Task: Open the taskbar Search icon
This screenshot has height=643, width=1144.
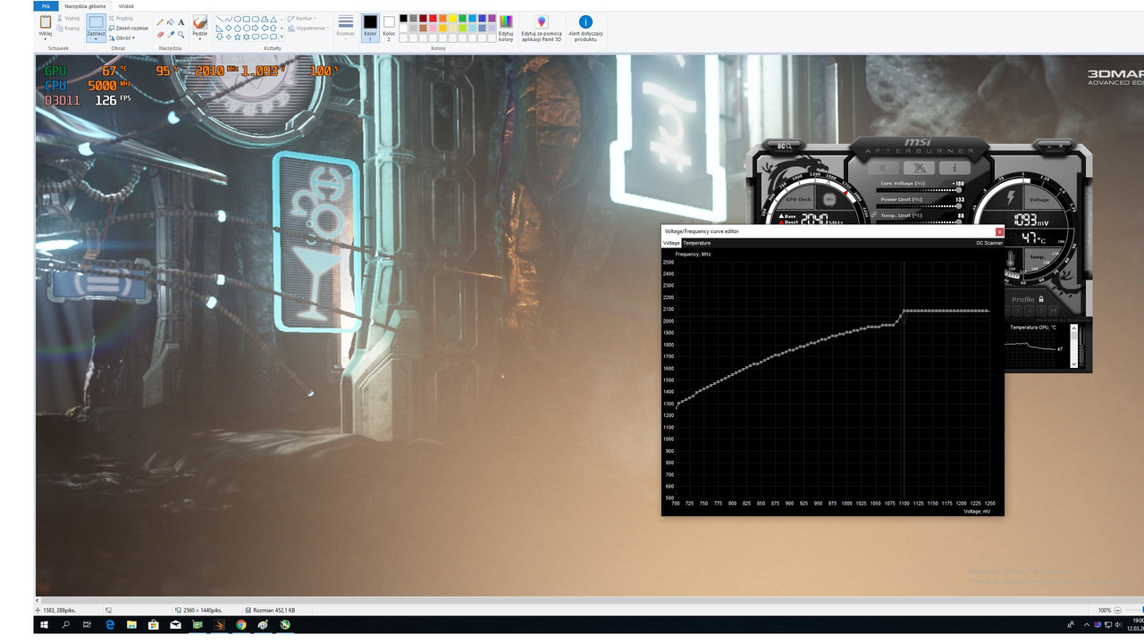Action: pos(65,625)
